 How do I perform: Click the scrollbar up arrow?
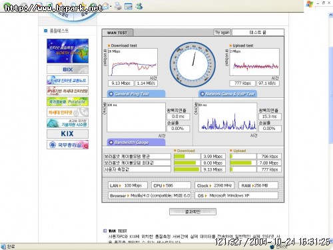(x=331, y=15)
